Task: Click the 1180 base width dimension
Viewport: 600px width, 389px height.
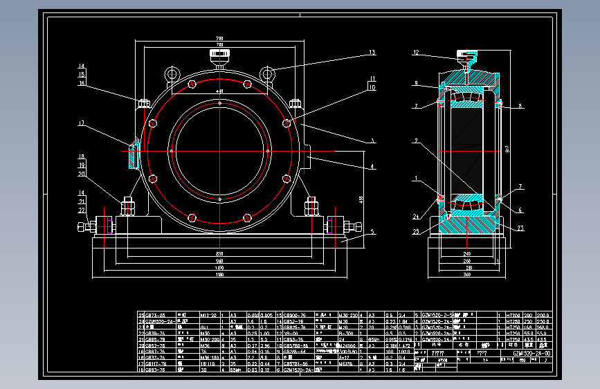Action: click(219, 275)
